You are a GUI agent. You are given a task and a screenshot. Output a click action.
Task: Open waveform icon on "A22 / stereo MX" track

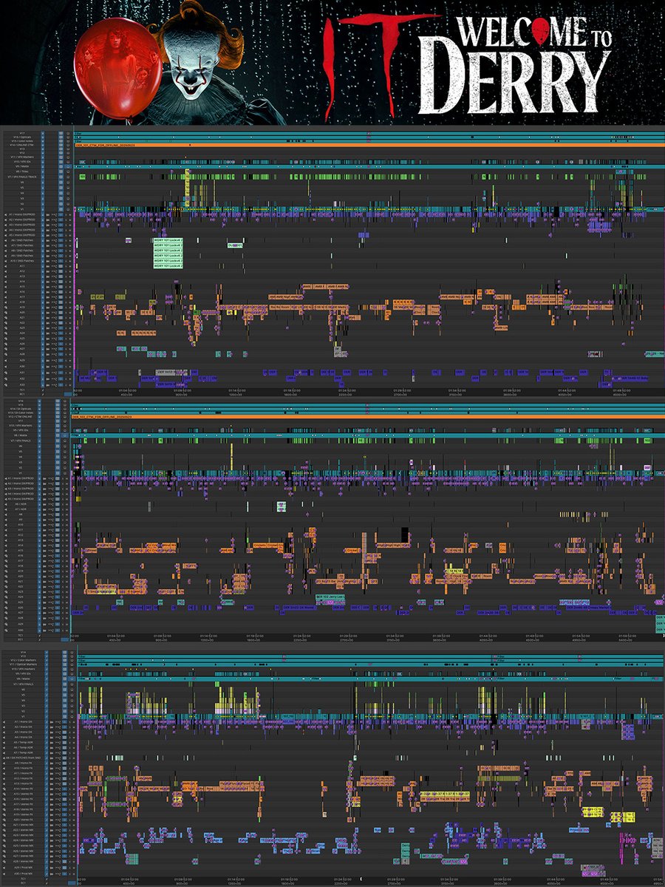[58, 830]
